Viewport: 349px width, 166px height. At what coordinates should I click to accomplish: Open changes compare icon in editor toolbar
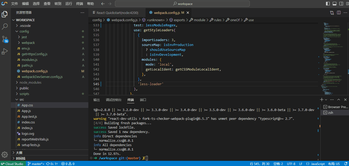332,13
